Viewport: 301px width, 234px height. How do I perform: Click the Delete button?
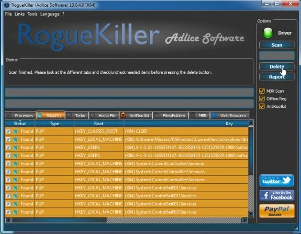(276, 66)
